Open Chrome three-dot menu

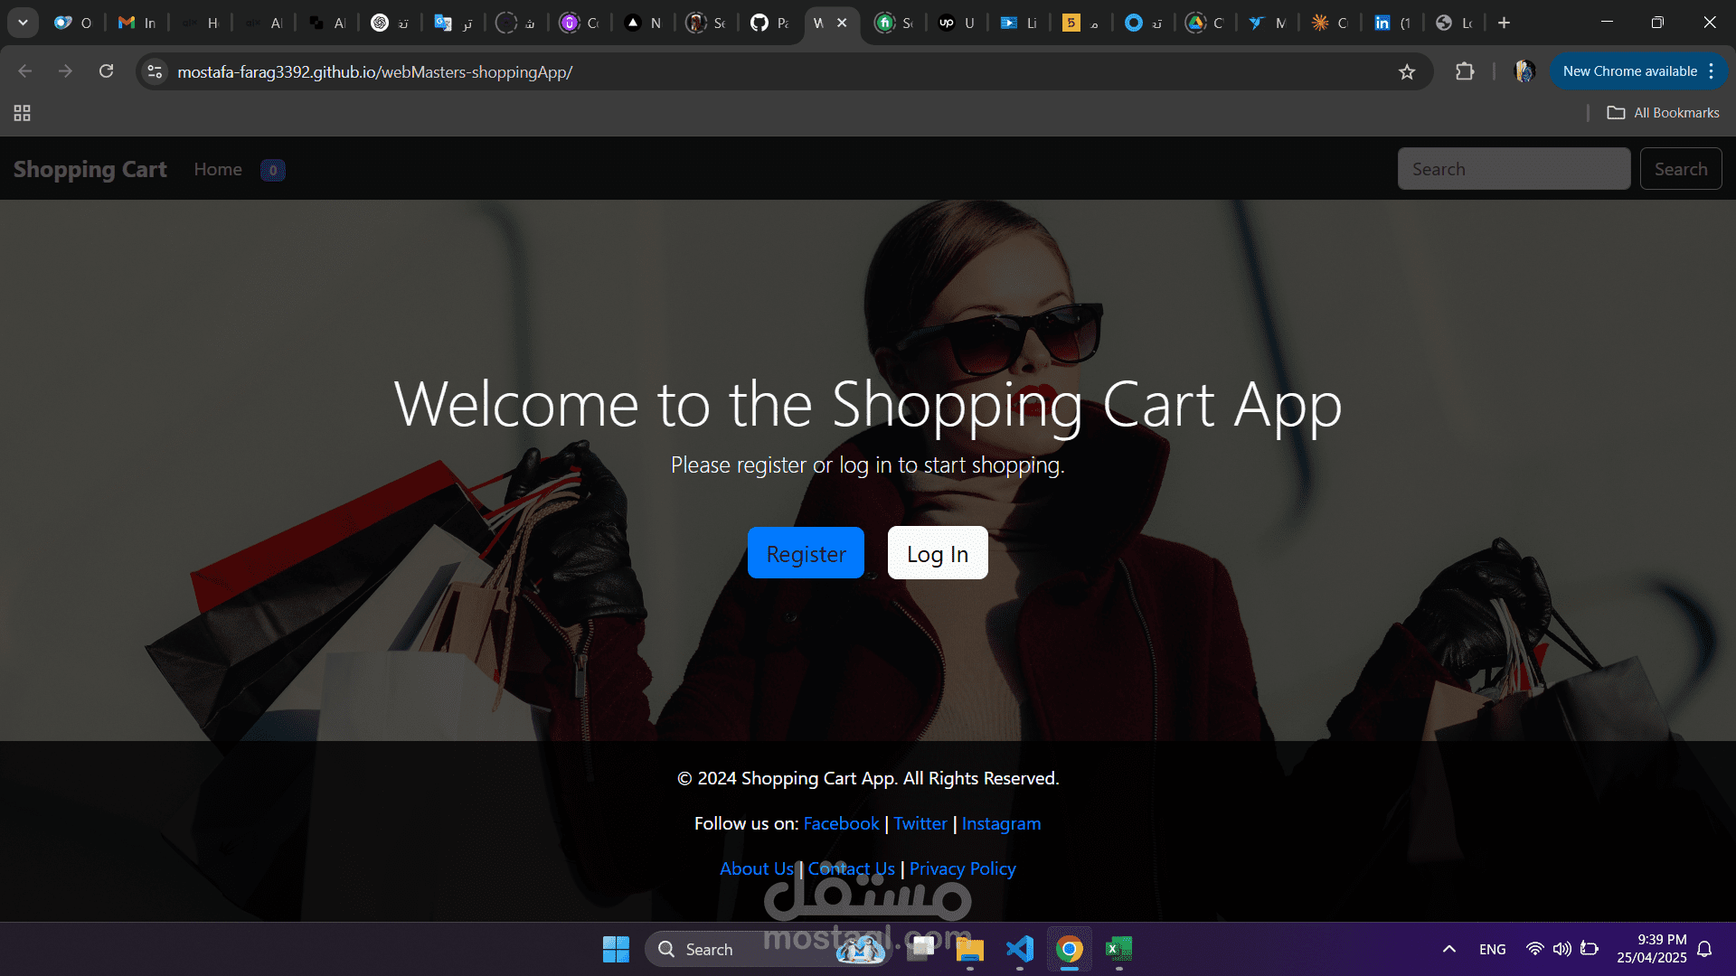click(x=1712, y=71)
